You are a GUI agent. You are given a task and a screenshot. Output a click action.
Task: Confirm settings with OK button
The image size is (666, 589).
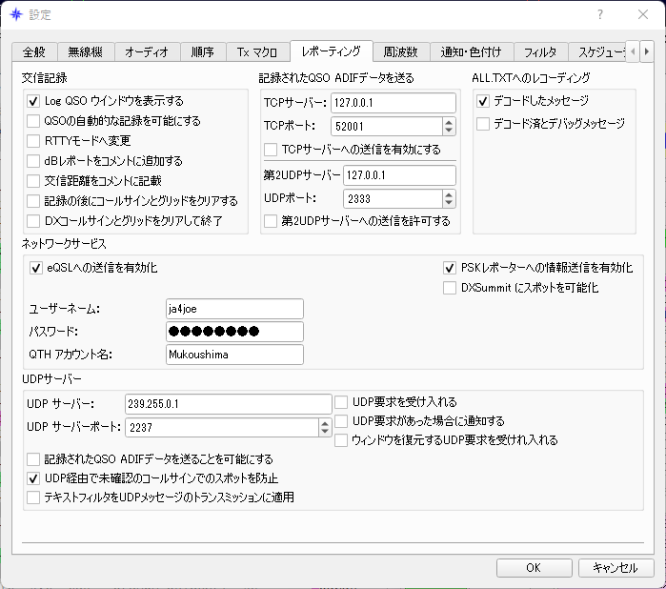click(534, 568)
